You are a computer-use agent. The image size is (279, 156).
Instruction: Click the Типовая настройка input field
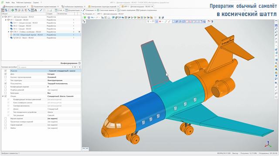pos(45,67)
